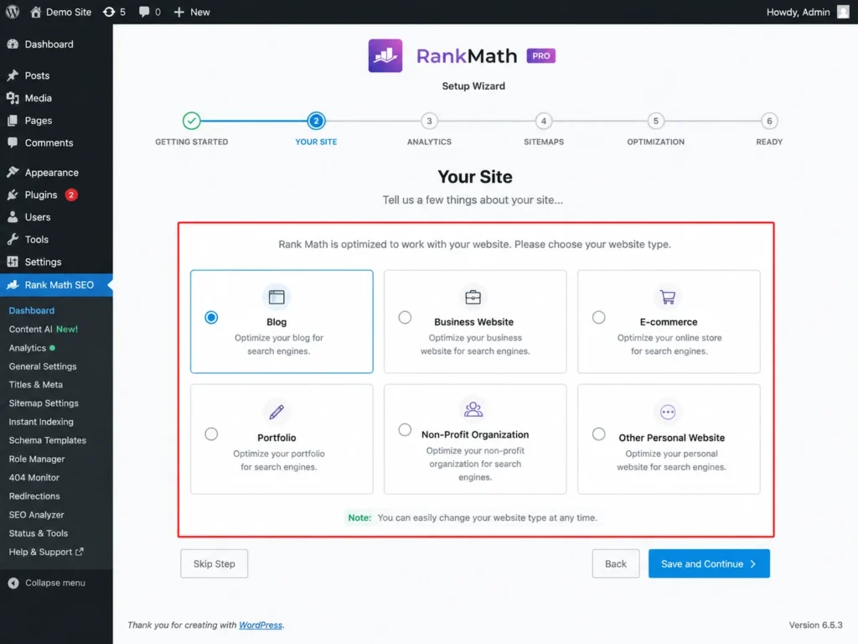
Task: Click the Plugins plug icon
Action: tap(13, 195)
